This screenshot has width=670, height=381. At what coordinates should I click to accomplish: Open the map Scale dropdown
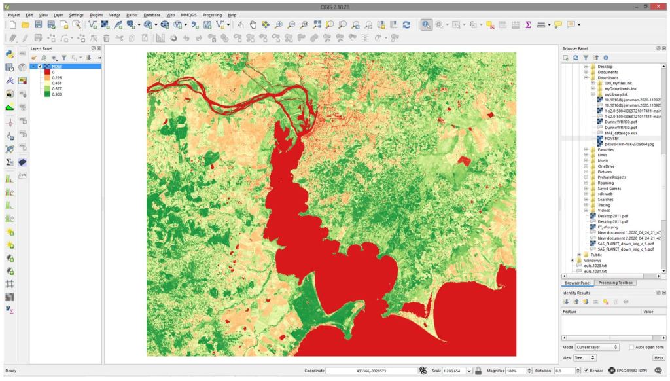click(469, 371)
